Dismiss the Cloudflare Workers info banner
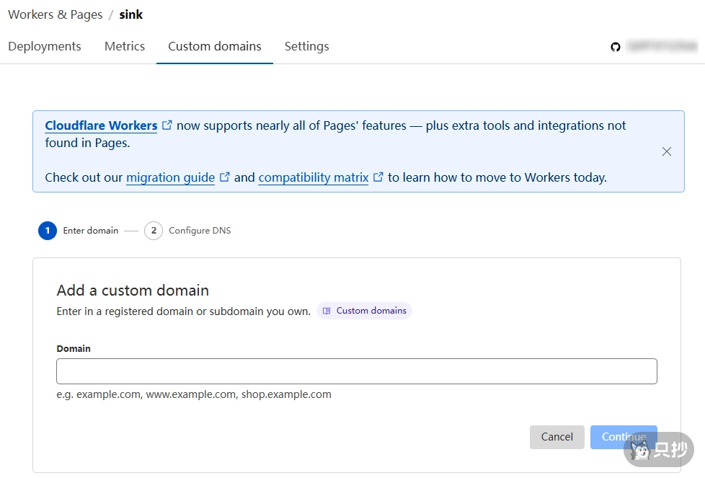 point(667,151)
